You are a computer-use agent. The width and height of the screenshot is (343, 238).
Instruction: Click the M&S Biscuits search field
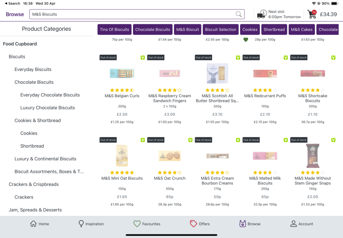137,14
